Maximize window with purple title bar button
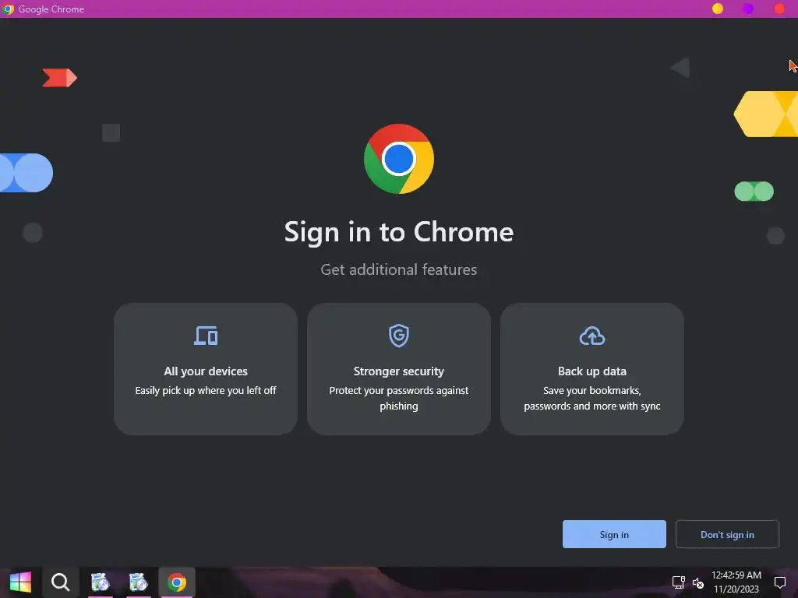 pos(748,9)
